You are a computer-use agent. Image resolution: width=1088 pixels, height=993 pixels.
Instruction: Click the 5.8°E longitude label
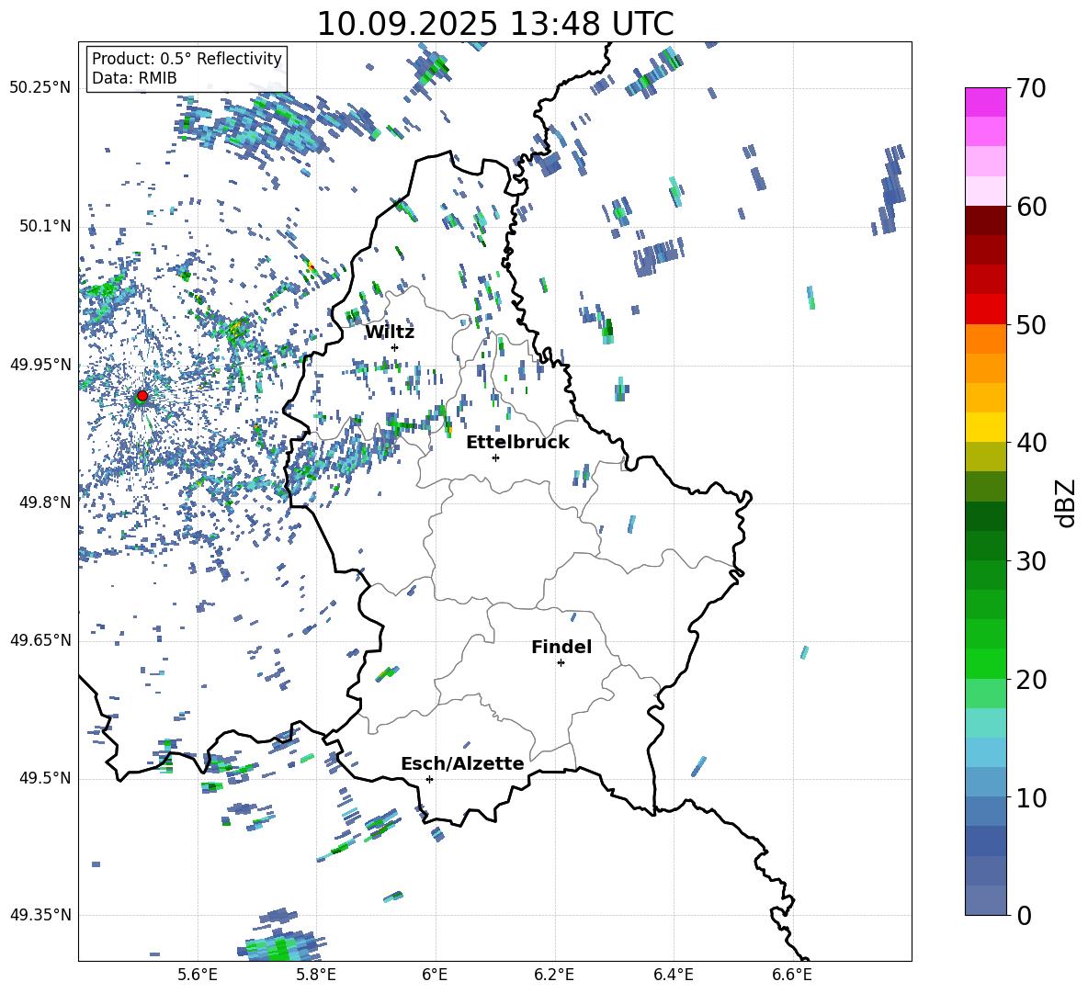[x=316, y=975]
